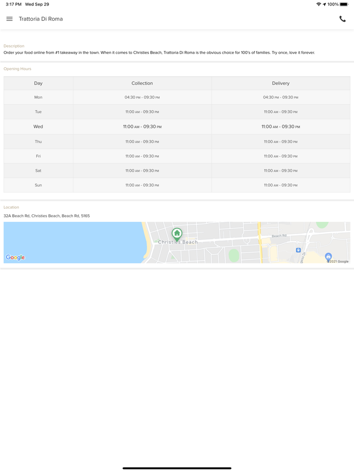Click Saturday delivery hours cell
The width and height of the screenshot is (354, 472).
(x=281, y=171)
